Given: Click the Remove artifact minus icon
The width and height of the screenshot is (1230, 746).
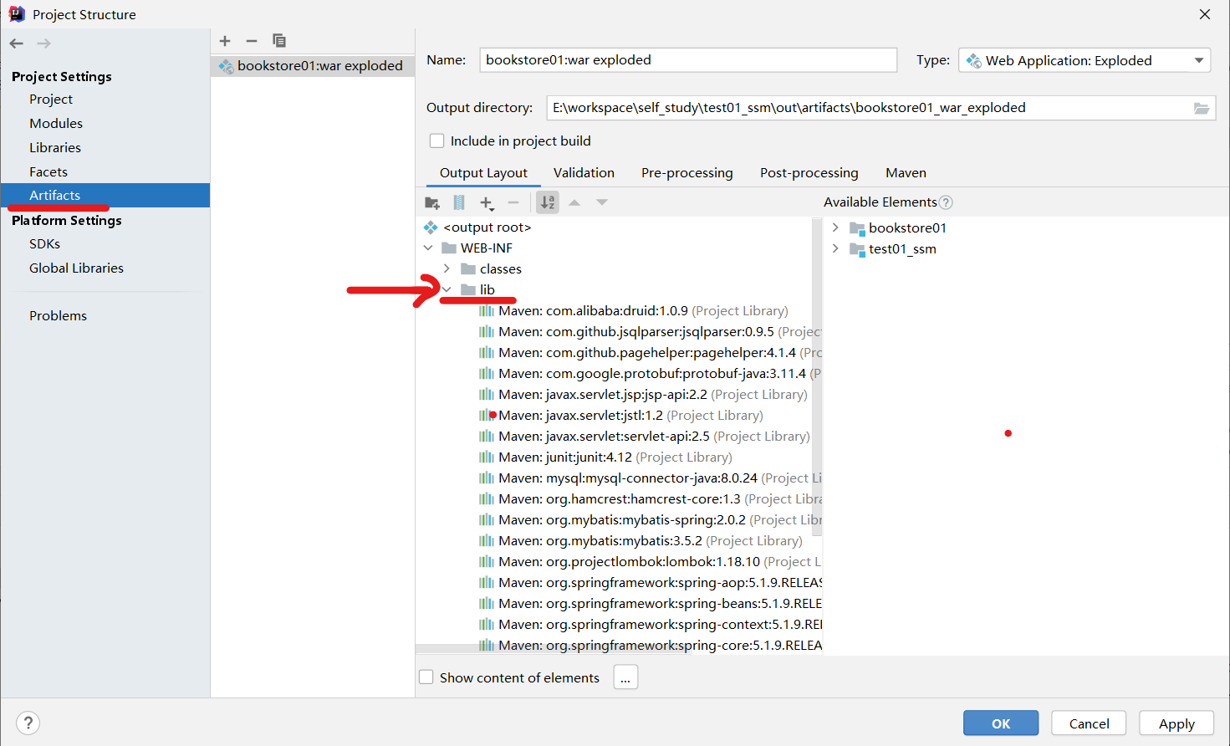Looking at the screenshot, I should [252, 41].
